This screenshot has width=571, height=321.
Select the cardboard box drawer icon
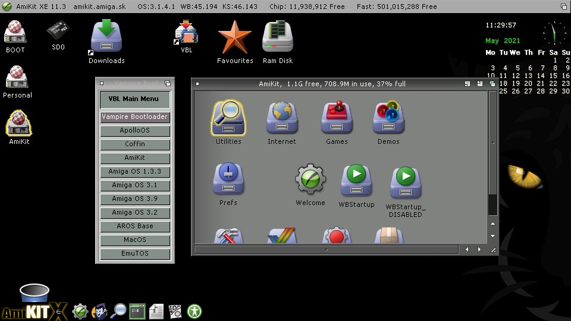[389, 235]
